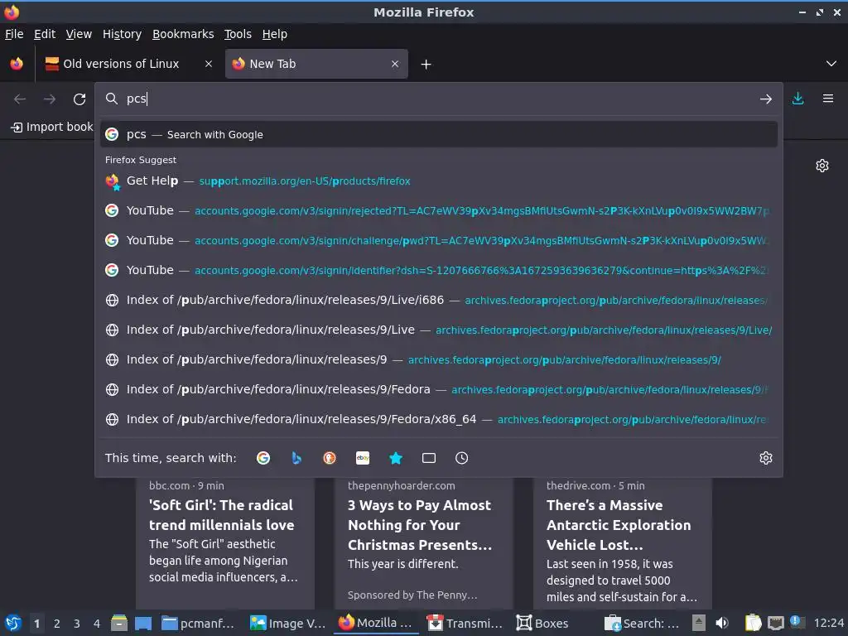848x636 pixels.
Task: Open the File menu
Action: pos(14,34)
